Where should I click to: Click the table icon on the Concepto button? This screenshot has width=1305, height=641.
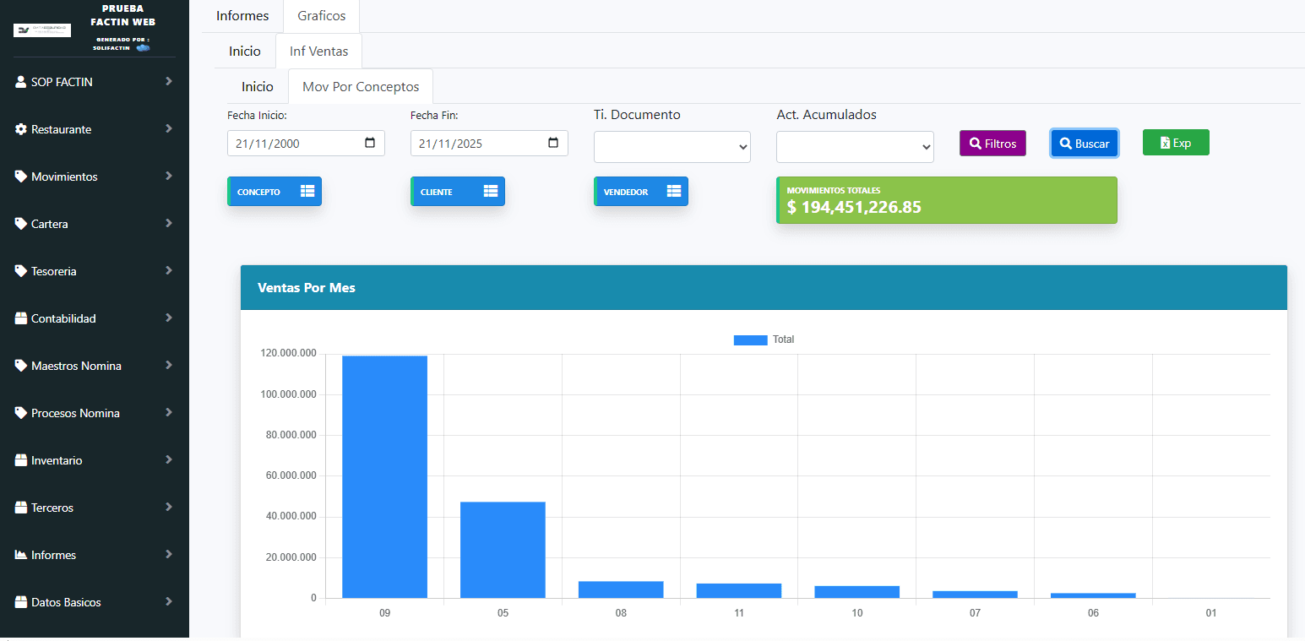click(307, 192)
